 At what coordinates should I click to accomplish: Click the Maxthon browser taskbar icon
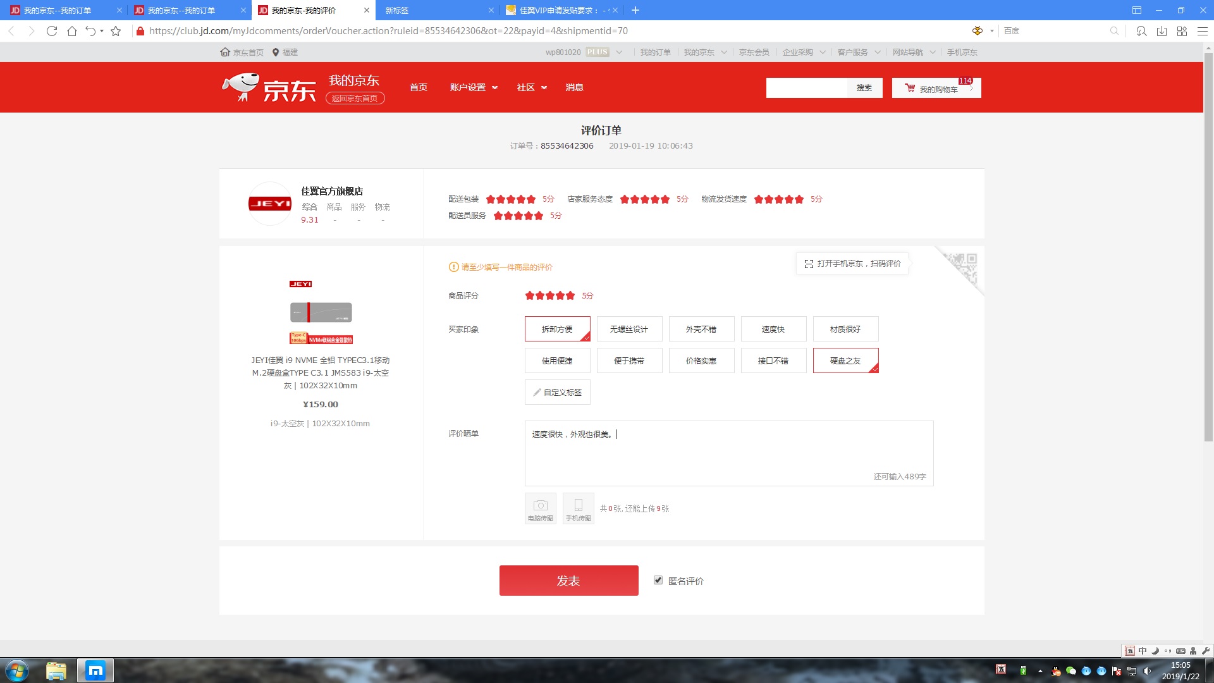[x=95, y=671]
